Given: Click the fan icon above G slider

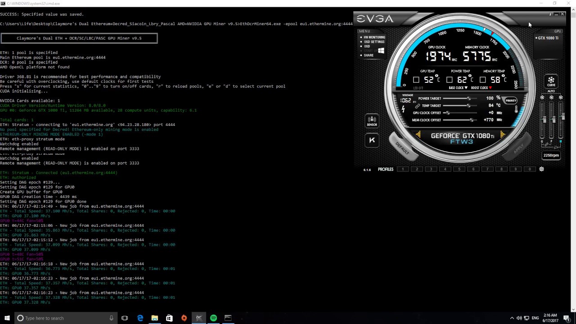Looking at the screenshot, I should [542, 98].
